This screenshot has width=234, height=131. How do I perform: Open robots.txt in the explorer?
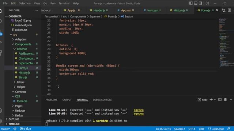click(21, 30)
